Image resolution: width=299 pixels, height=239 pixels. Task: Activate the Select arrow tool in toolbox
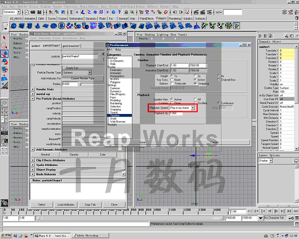[4, 38]
